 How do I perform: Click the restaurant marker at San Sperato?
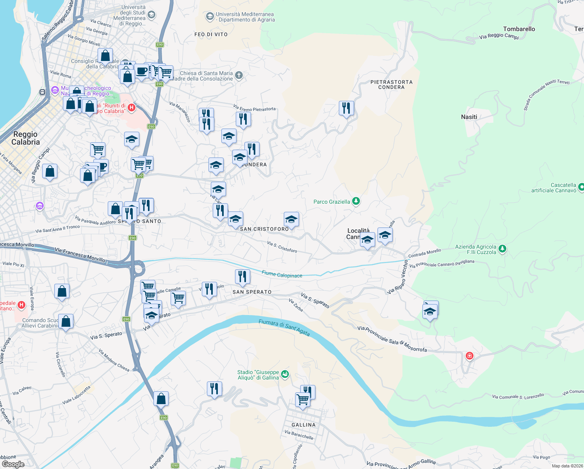click(242, 276)
